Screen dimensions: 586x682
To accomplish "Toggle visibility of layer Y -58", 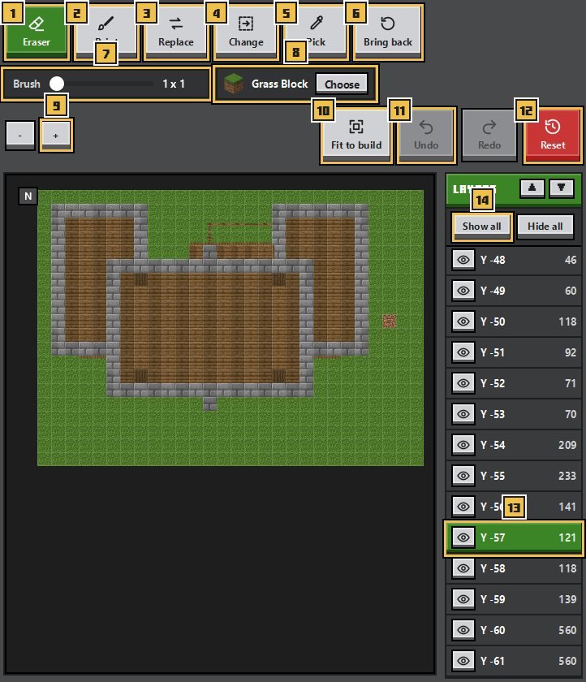I will (x=463, y=569).
